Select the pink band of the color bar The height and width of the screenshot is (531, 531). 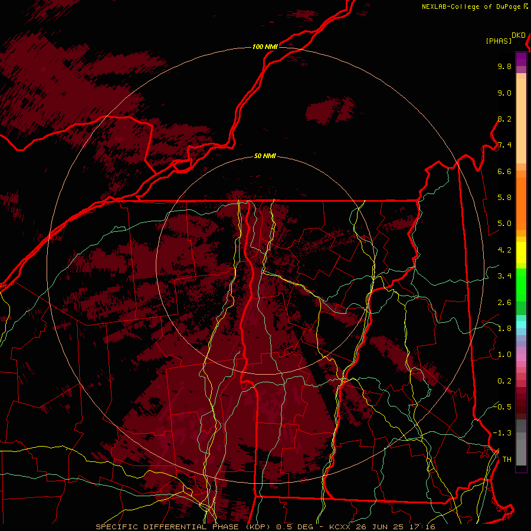pyautogui.click(x=521, y=358)
